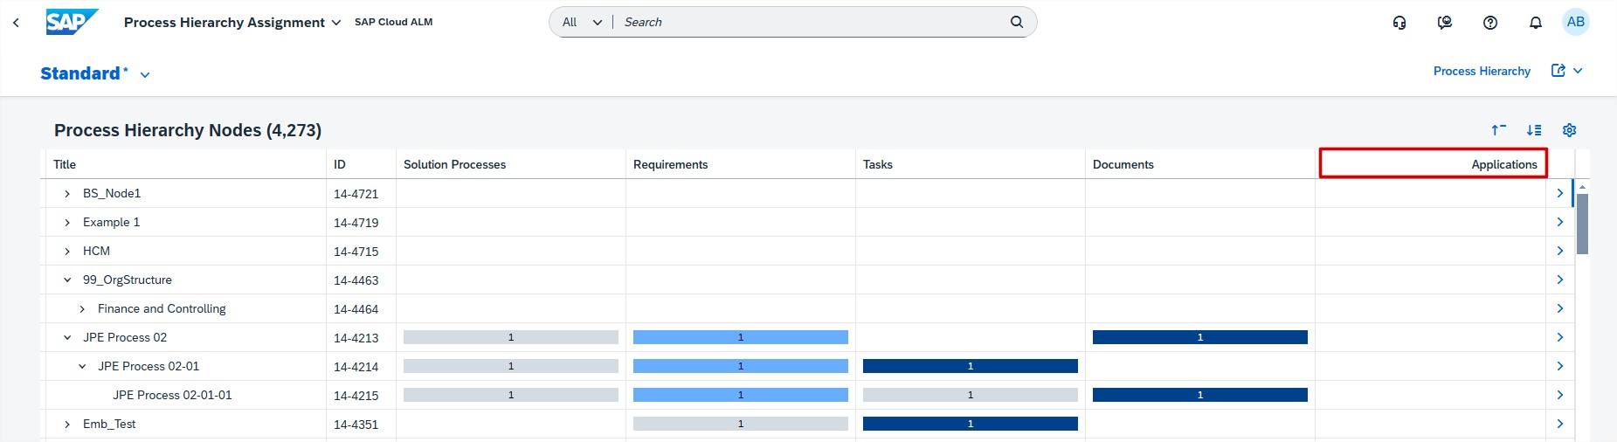Open the All search scope dropdown
Screen dimensions: 1617x442
click(582, 22)
